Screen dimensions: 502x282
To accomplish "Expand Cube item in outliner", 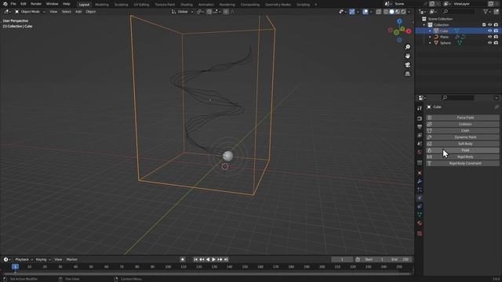I will [430, 31].
